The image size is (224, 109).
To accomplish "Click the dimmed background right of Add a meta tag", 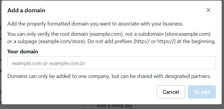I will (177, 106).
